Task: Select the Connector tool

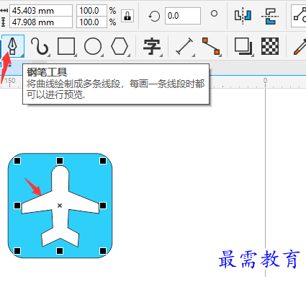Action: [x=211, y=46]
